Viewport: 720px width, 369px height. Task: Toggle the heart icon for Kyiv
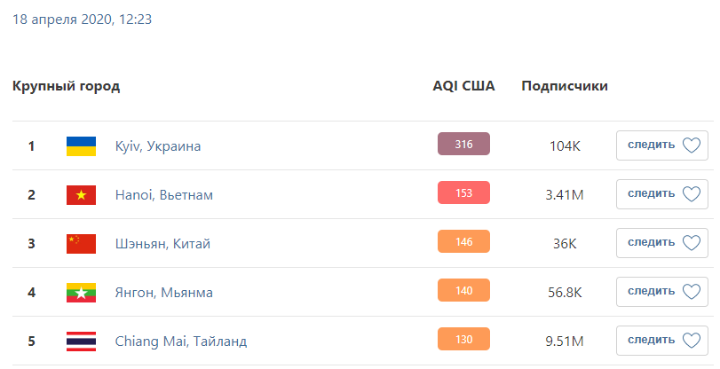692,145
